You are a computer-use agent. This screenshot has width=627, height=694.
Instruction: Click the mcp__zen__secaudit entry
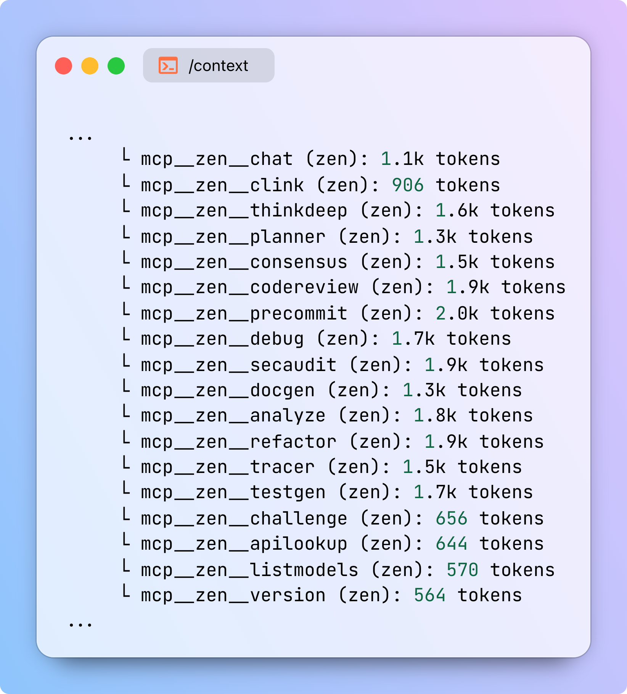tap(238, 365)
